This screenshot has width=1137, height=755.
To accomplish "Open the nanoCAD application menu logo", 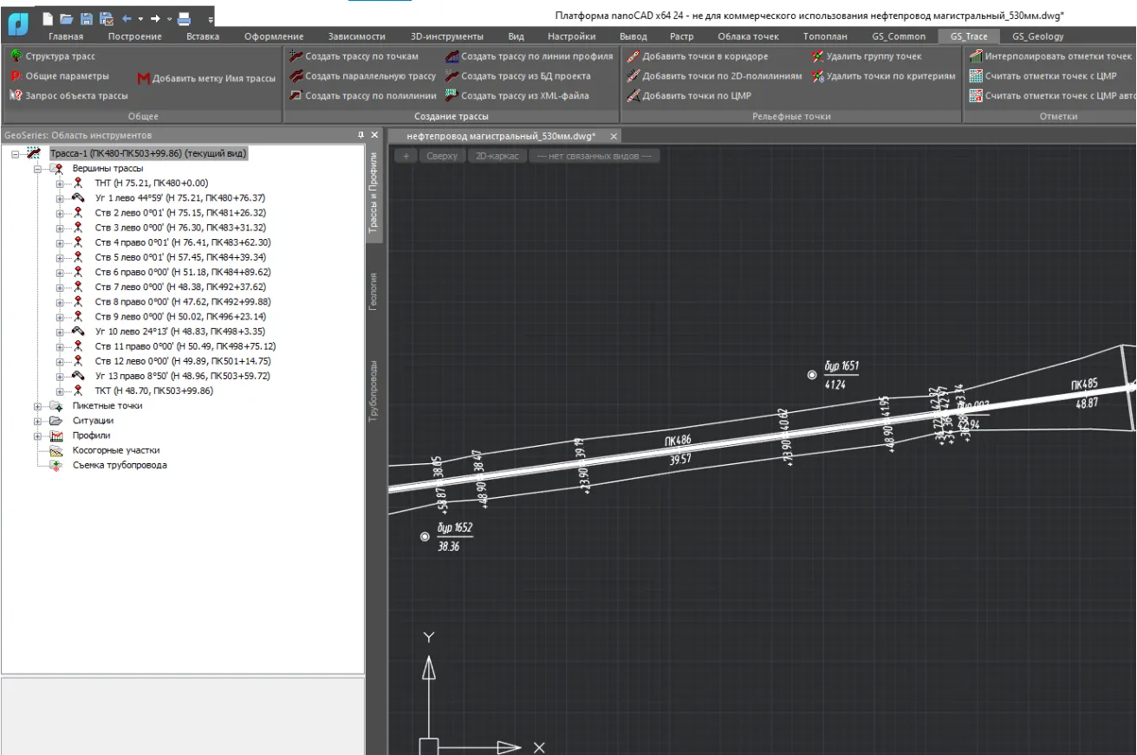I will coord(18,25).
